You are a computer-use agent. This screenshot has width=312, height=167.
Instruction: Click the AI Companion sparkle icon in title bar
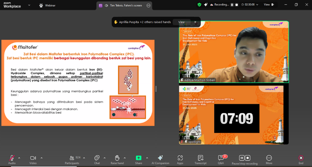(x=206, y=5)
